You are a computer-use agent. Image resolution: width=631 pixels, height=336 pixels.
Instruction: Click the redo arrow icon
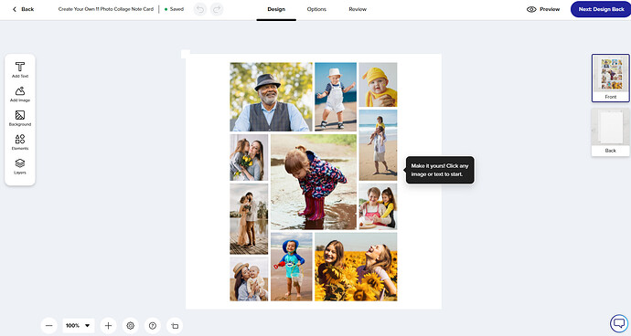coord(217,9)
